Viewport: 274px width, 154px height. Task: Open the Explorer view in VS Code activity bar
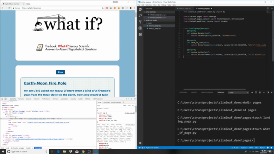[x=140, y=9]
